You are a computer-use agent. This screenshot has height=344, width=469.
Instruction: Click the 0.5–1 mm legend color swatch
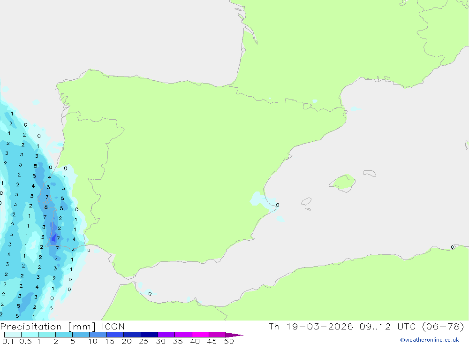(30, 335)
